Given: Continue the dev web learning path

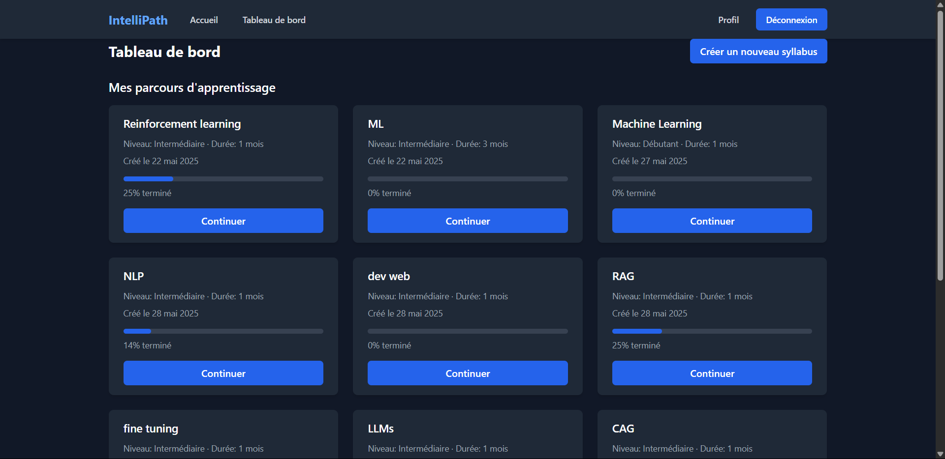Looking at the screenshot, I should 468,373.
